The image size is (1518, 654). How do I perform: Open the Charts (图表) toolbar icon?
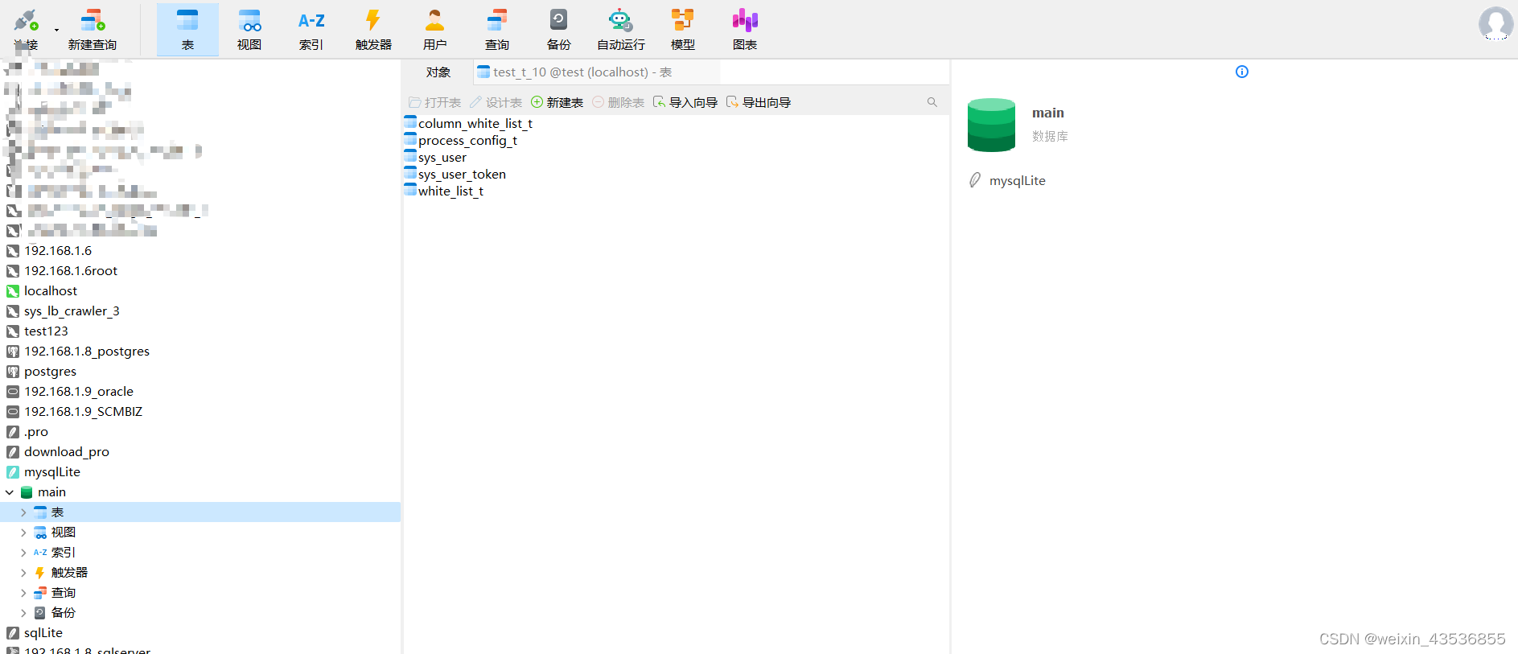click(x=745, y=29)
